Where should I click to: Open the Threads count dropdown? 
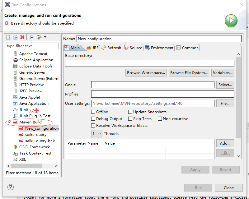point(97,134)
